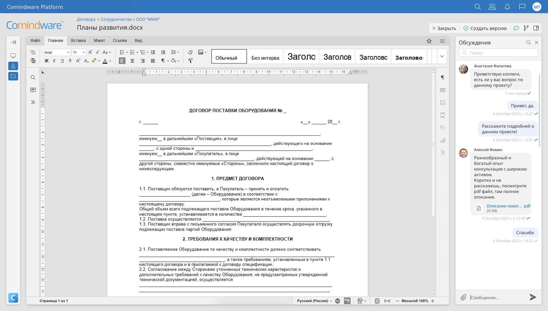Viewport: 548px width, 311px height.
Task: Open table settings in right sidebar
Action: tap(443, 90)
